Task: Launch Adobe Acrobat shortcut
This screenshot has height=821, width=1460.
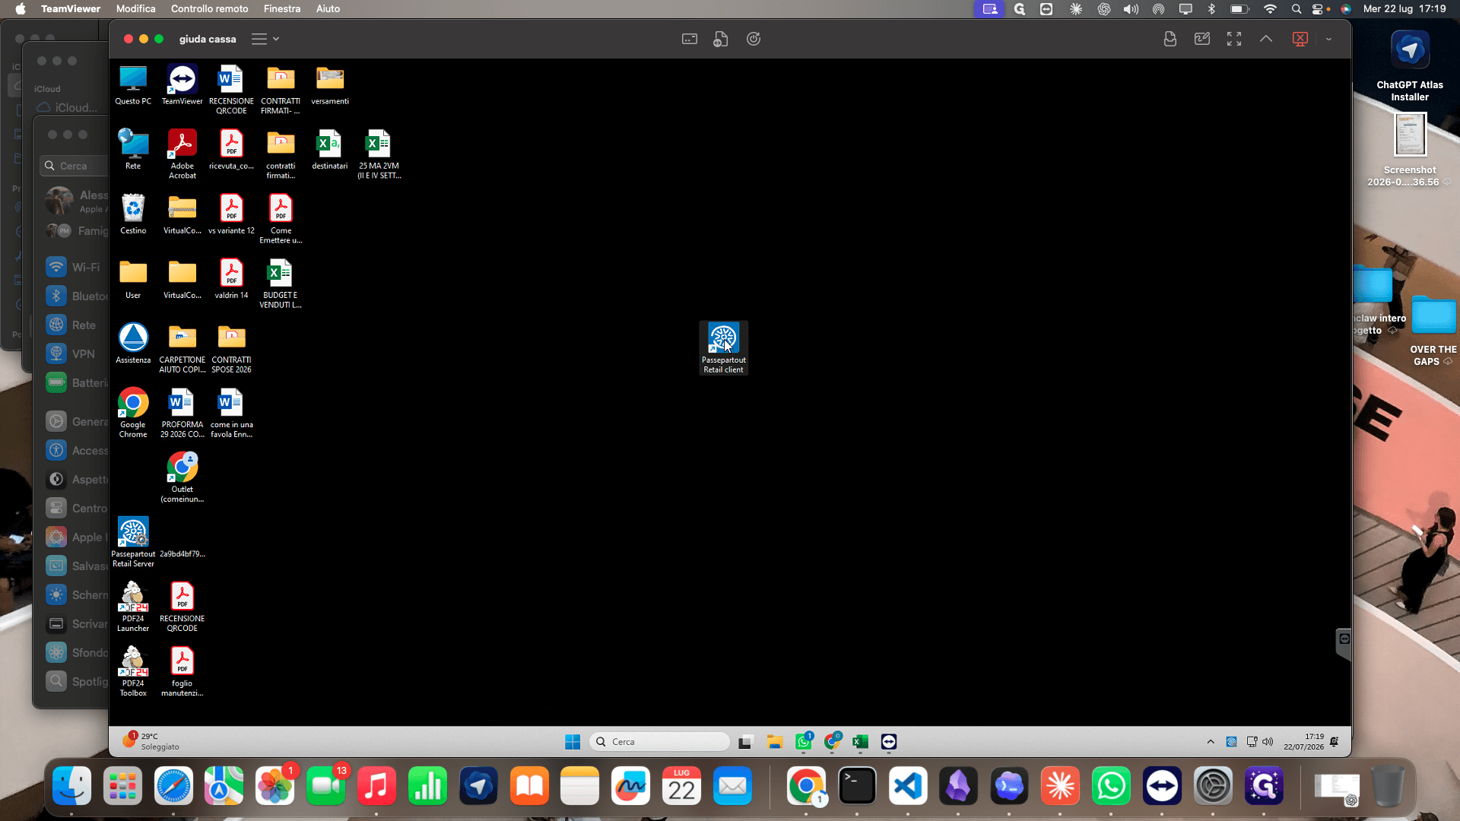Action: click(182, 154)
